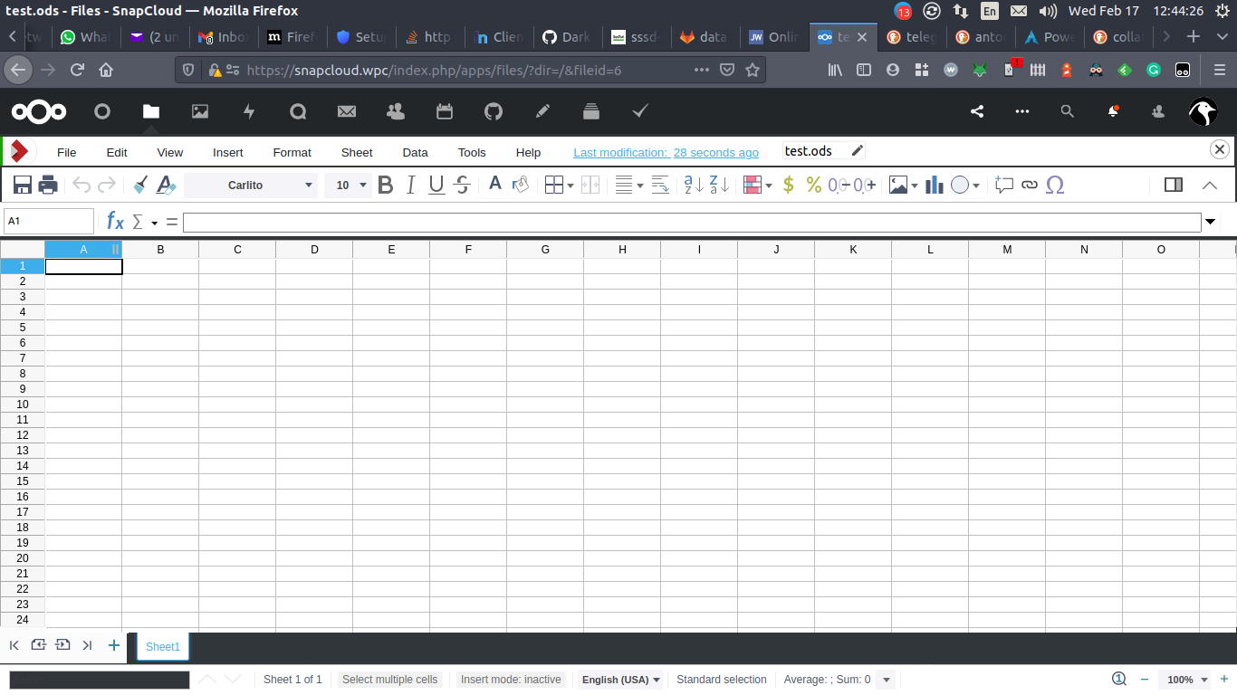Toggle the sidebar panel
The height and width of the screenshot is (695, 1237).
1174,186
